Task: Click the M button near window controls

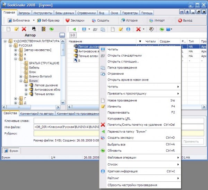Action: (x=182, y=12)
